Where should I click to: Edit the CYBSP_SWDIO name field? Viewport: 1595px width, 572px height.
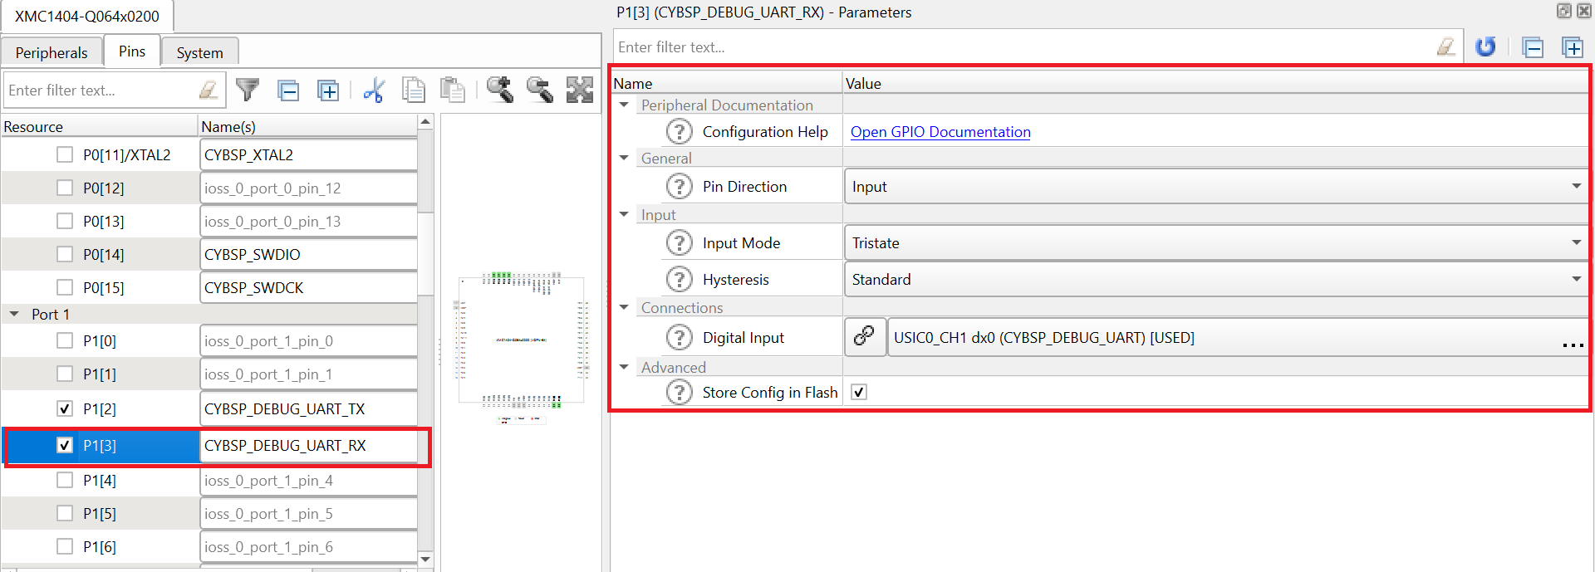(308, 254)
